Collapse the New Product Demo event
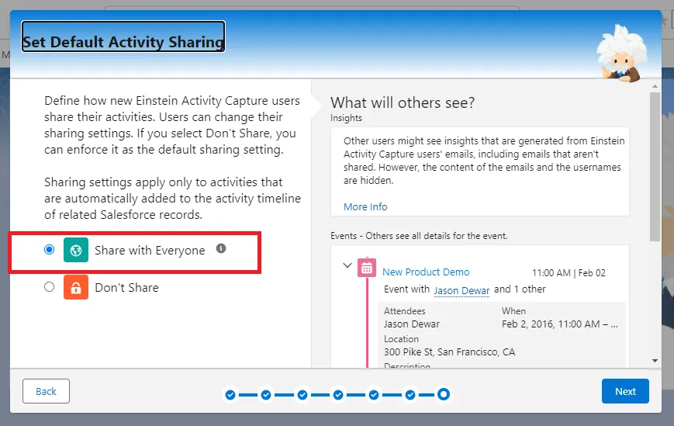Viewport: 674px width, 426px height. point(347,265)
